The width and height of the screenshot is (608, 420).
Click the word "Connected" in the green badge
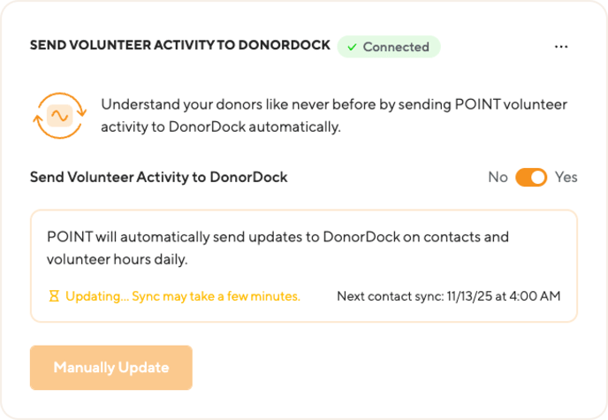396,47
